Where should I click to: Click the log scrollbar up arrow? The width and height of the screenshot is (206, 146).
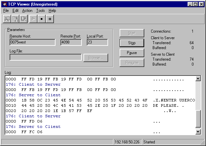(x=198, y=79)
